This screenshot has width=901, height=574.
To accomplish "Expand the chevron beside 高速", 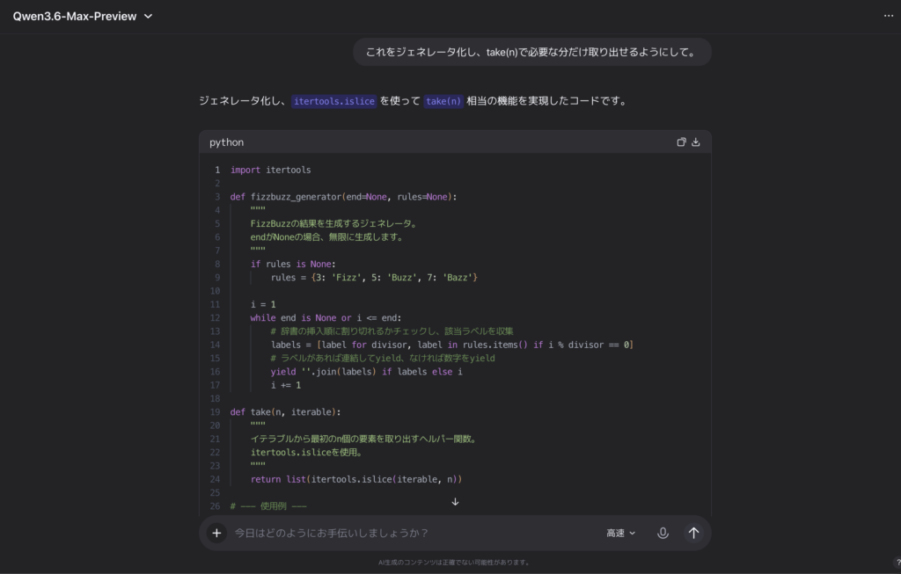I will pos(631,533).
